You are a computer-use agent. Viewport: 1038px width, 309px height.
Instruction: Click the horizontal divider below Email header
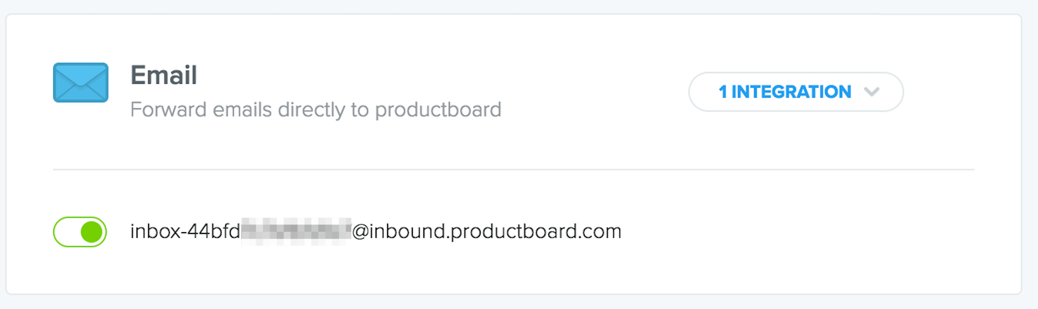click(513, 170)
